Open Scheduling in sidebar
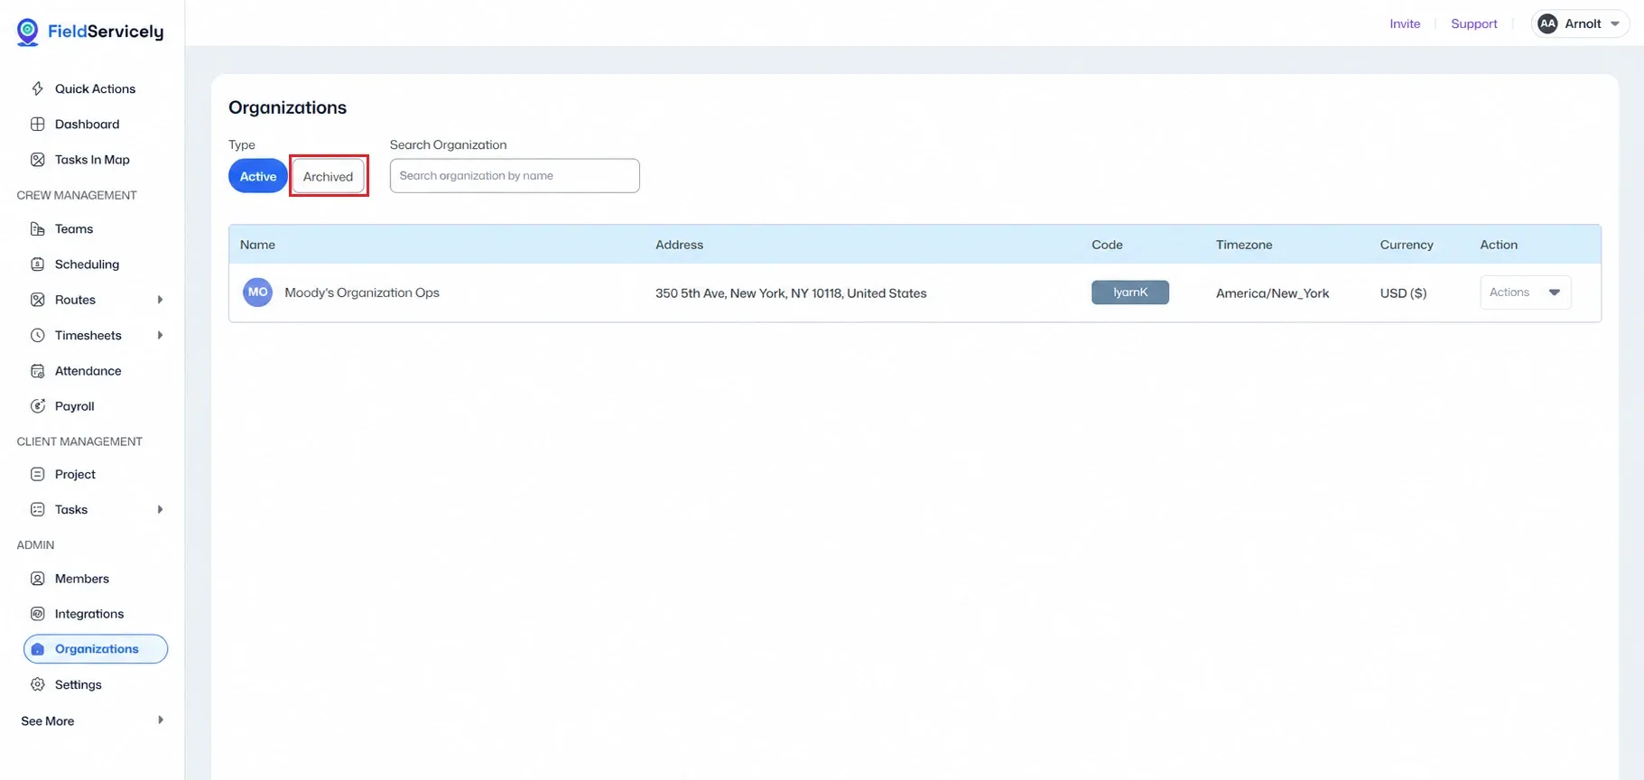The height and width of the screenshot is (780, 1644). [x=87, y=264]
